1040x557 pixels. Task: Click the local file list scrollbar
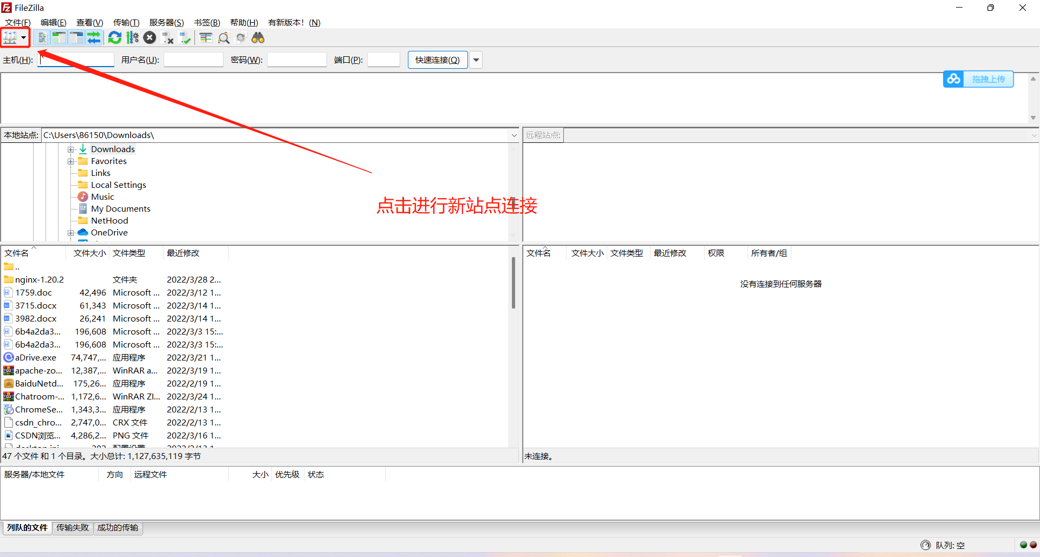(x=513, y=283)
